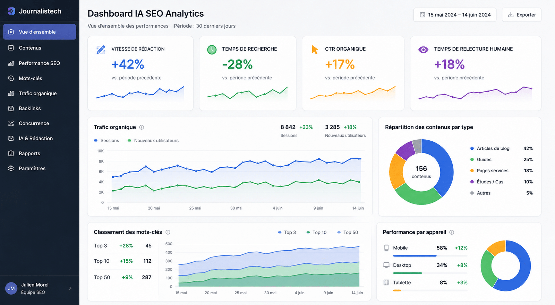Click the Rapports sidebar icon
Viewport: 555px width, 305px height.
(x=11, y=153)
